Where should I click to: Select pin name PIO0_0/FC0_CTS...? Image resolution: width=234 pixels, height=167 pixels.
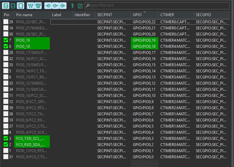coord(32,157)
